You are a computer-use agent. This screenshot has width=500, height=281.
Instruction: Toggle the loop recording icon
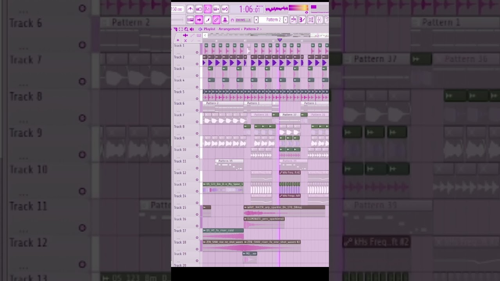point(225,9)
